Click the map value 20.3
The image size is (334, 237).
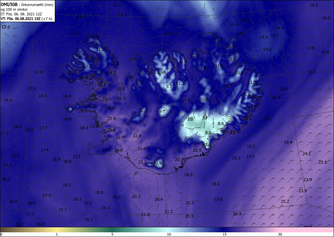[190, 203]
